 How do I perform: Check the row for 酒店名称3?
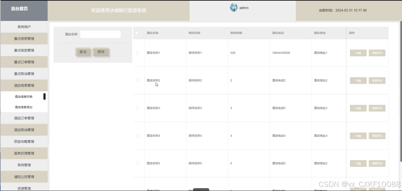(x=137, y=108)
